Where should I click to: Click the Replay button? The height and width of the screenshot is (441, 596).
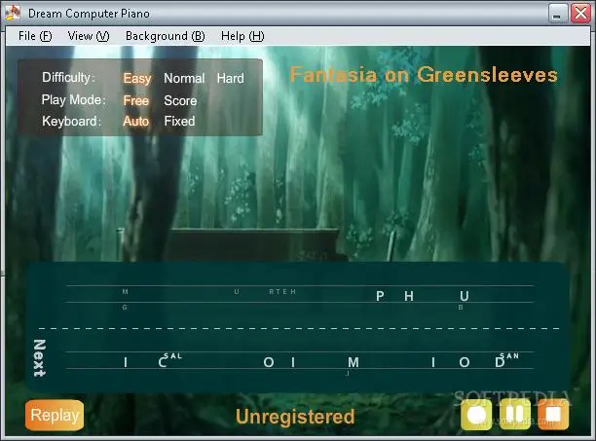click(55, 415)
